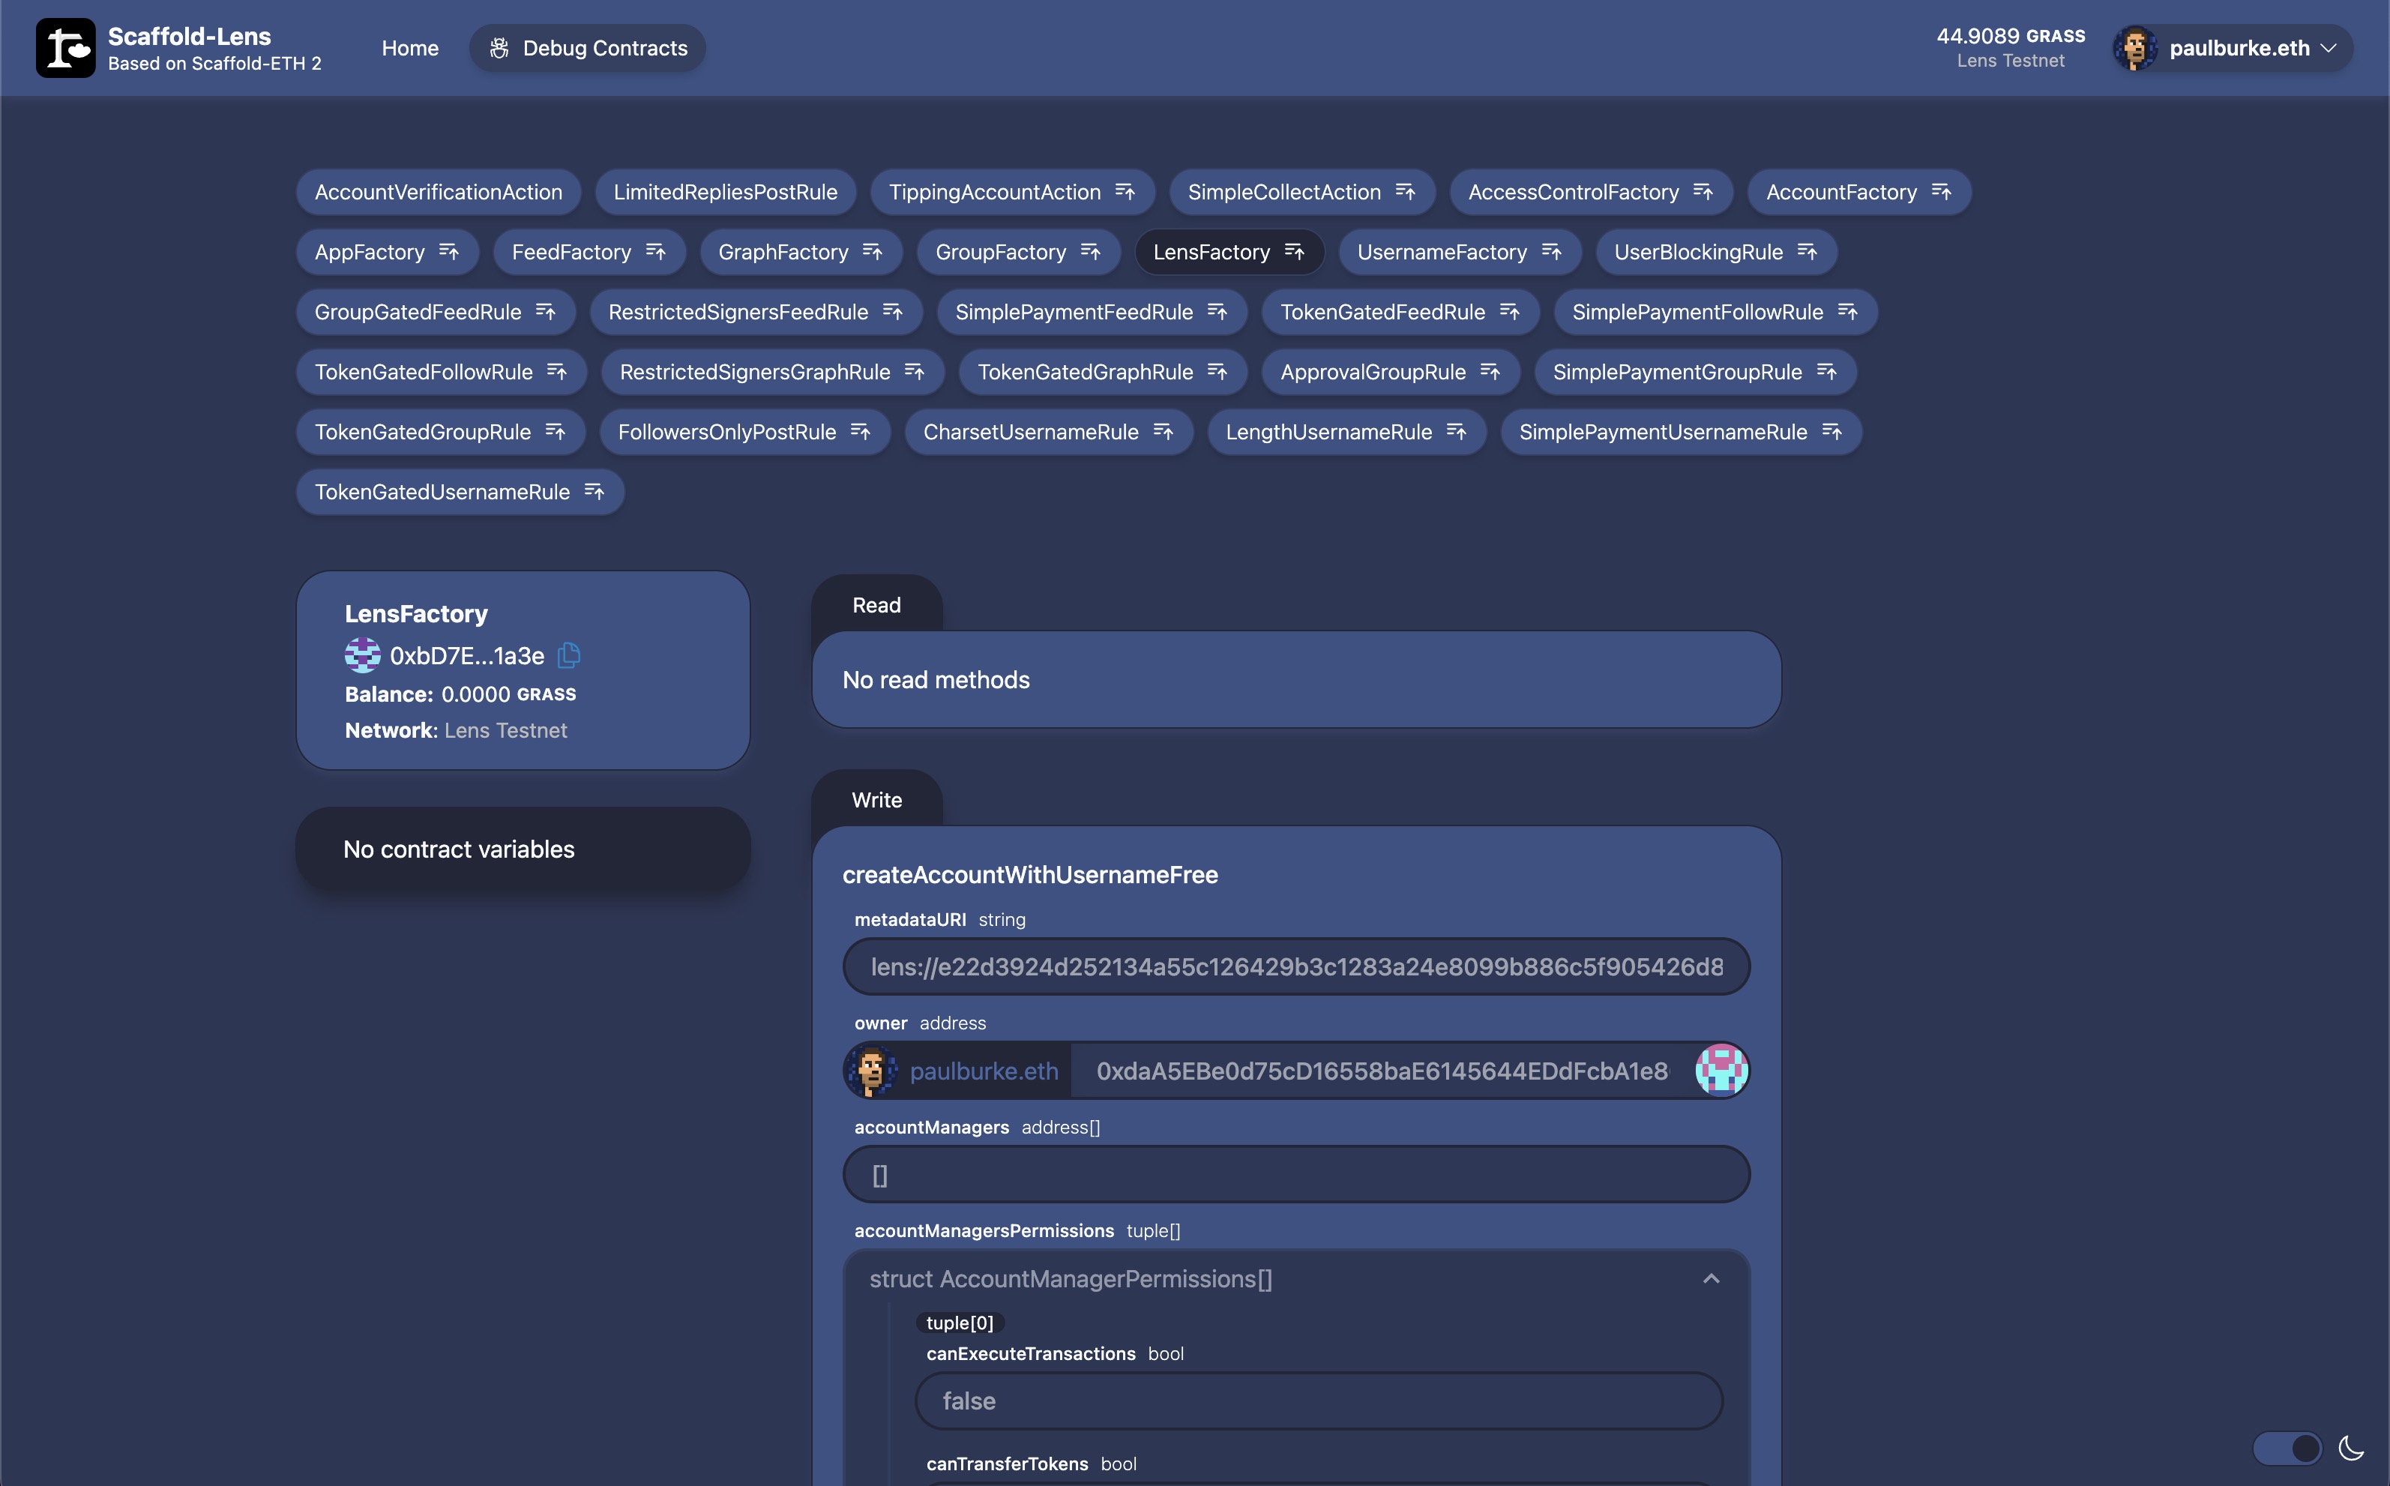Open the 0xbD7E...1a3e address link
The width and height of the screenshot is (2390, 1486).
coord(467,655)
